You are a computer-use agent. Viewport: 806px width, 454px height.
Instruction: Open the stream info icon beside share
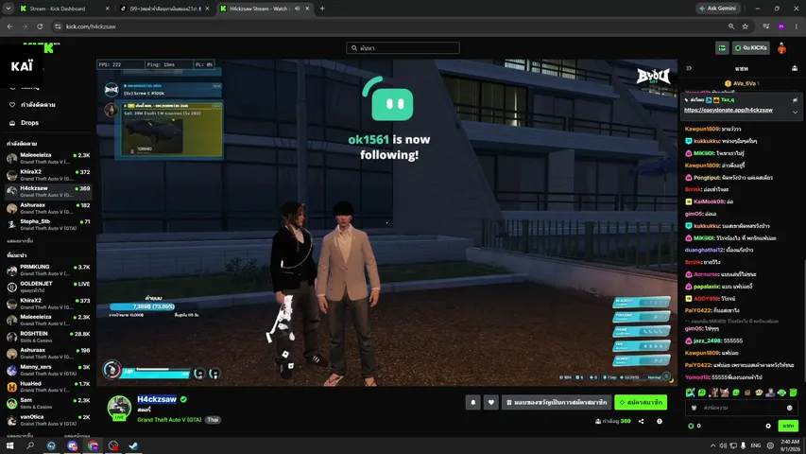pyautogui.click(x=660, y=421)
